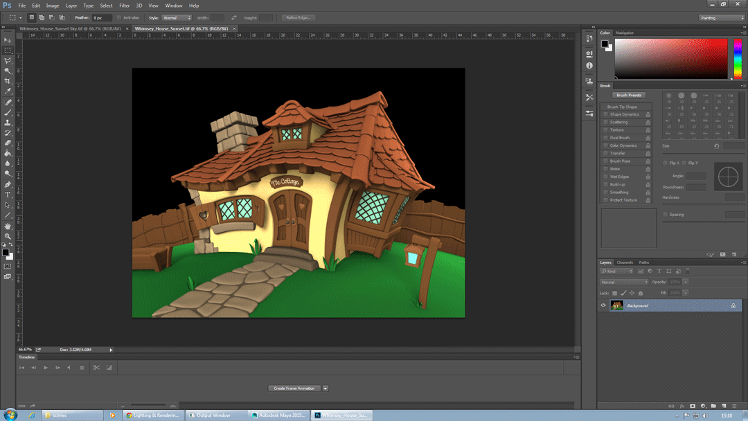The image size is (748, 421).
Task: Click the Refine Edge button
Action: (298, 17)
